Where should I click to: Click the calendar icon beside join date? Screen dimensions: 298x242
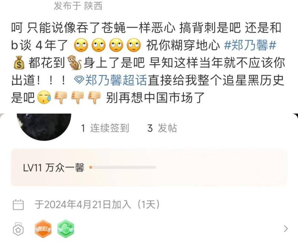tap(18, 204)
